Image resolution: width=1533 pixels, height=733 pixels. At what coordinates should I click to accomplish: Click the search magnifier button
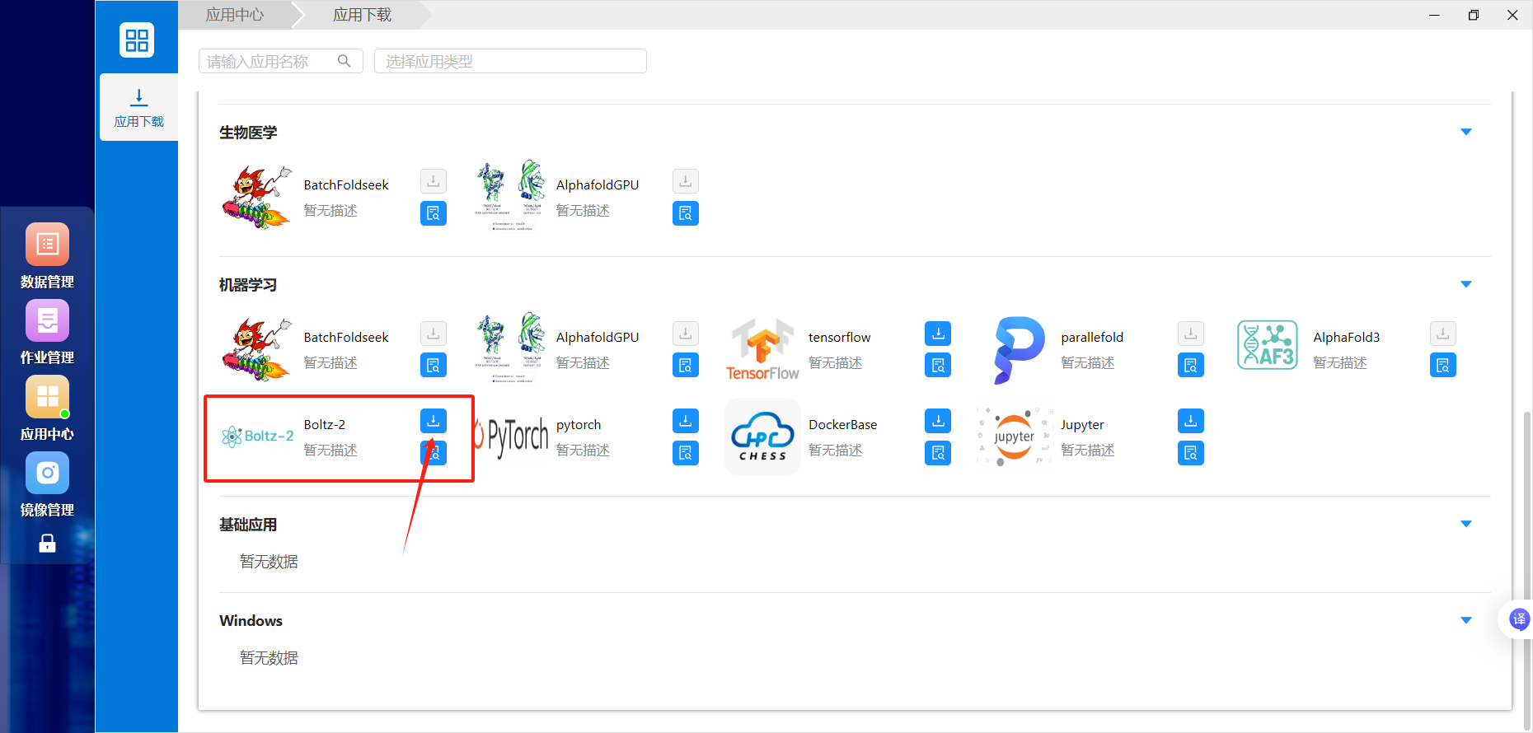click(x=345, y=61)
